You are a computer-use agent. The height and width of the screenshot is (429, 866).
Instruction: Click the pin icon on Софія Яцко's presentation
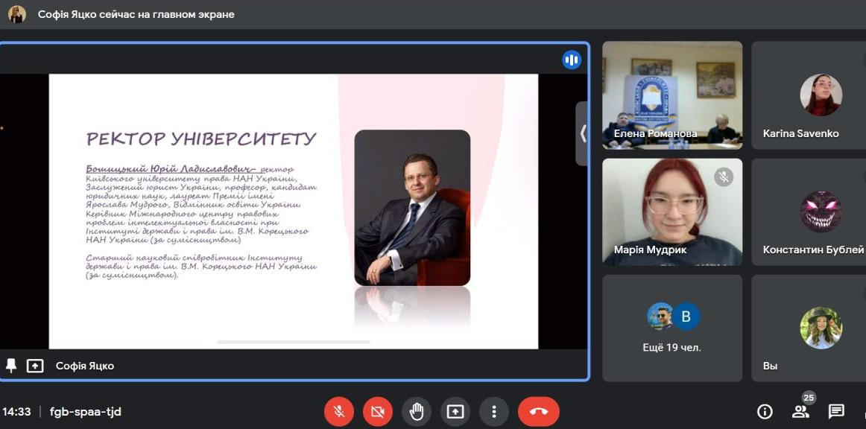coord(11,366)
